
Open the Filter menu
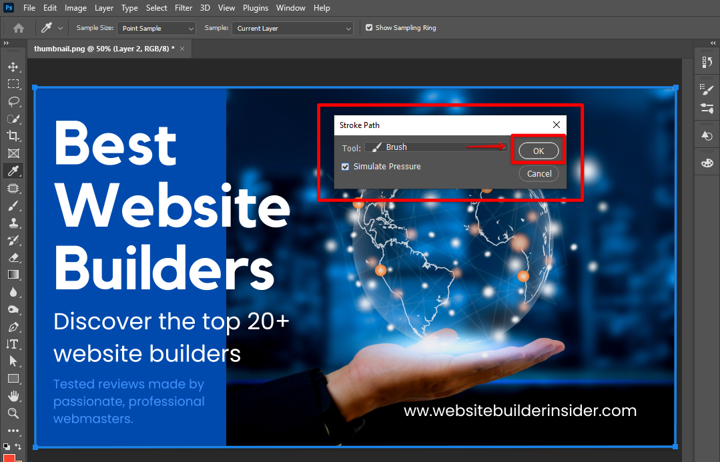pyautogui.click(x=183, y=8)
